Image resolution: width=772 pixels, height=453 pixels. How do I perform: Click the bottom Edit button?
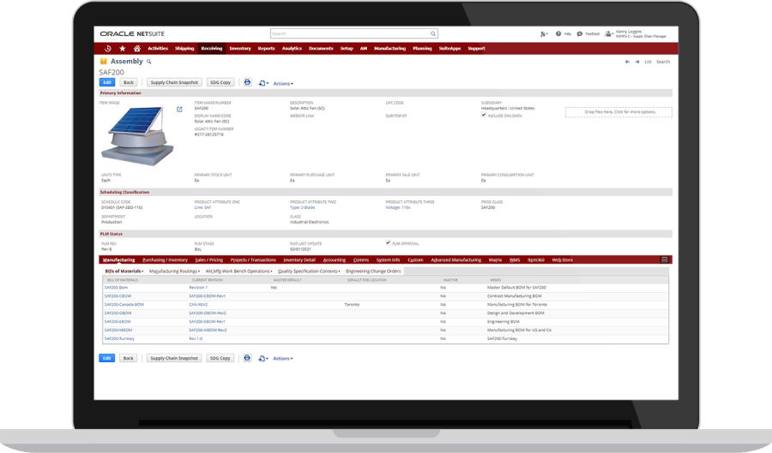click(107, 358)
